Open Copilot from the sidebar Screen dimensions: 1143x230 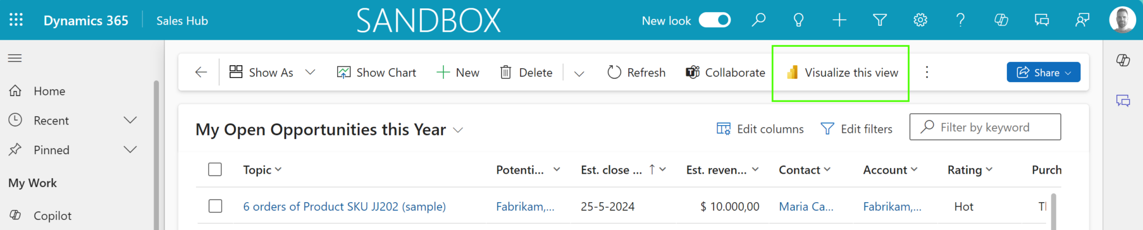click(52, 215)
